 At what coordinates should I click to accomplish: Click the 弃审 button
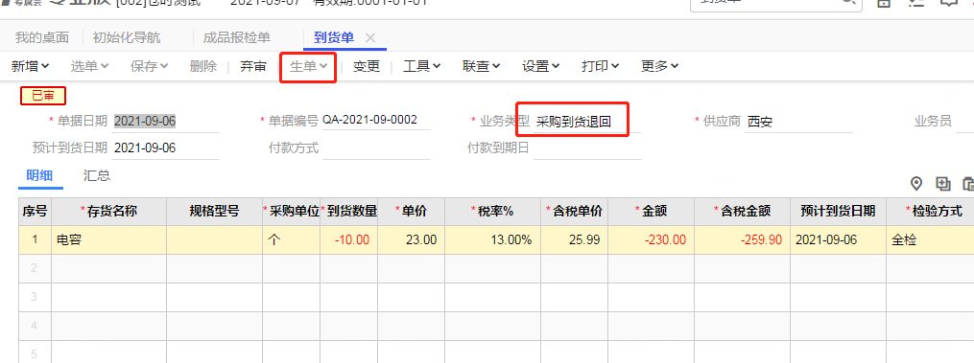coord(253,66)
